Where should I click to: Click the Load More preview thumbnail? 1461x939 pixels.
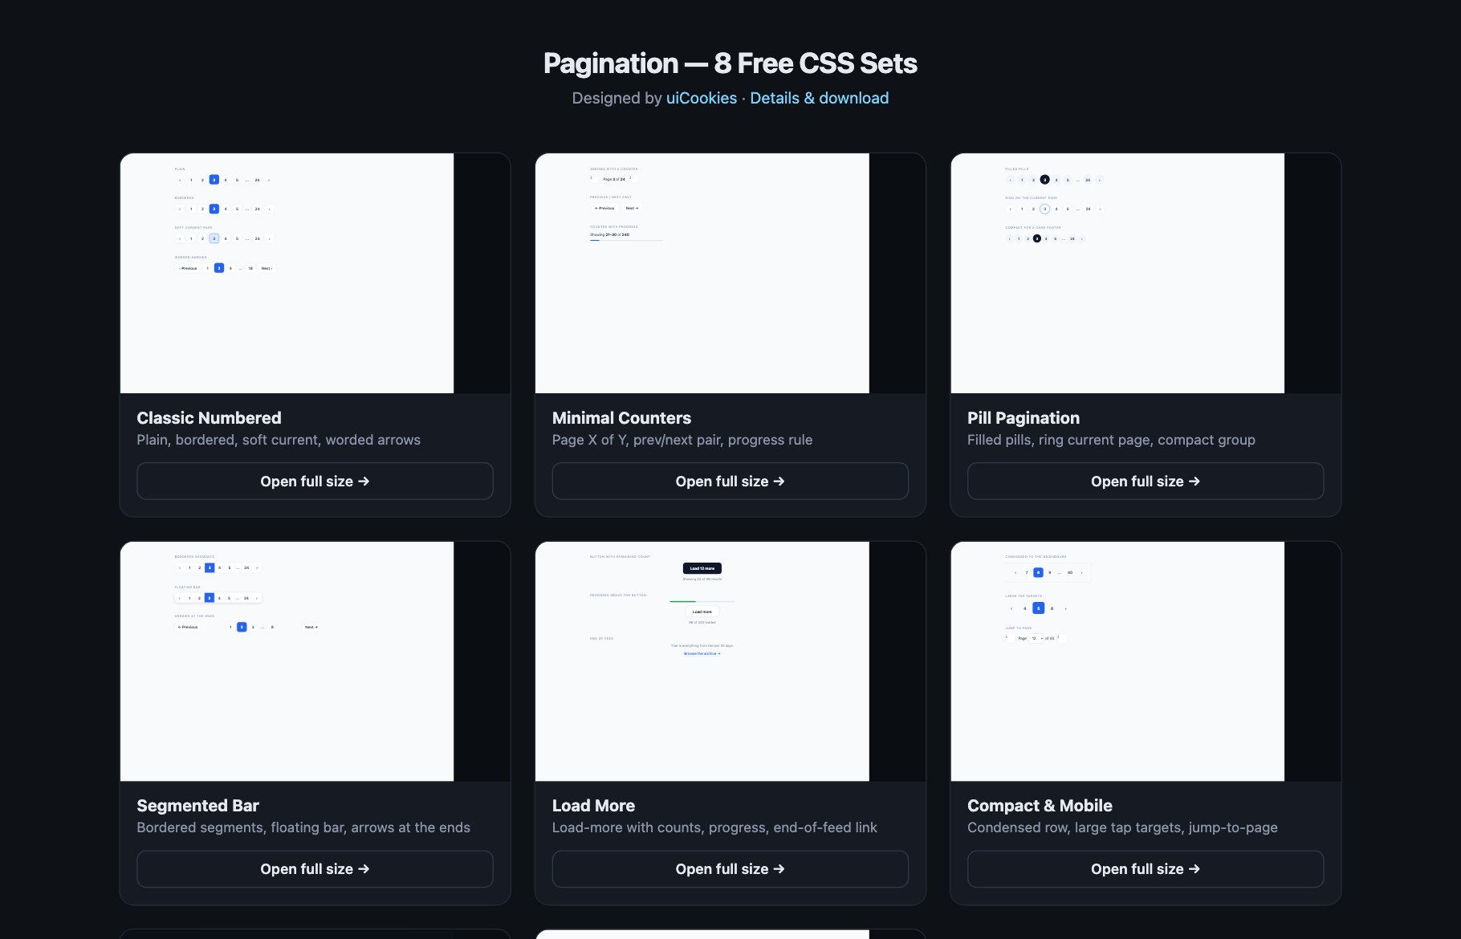(x=730, y=661)
